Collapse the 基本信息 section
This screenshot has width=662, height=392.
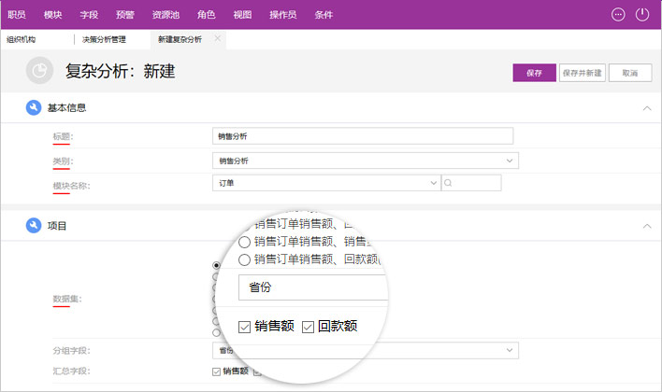tap(646, 108)
